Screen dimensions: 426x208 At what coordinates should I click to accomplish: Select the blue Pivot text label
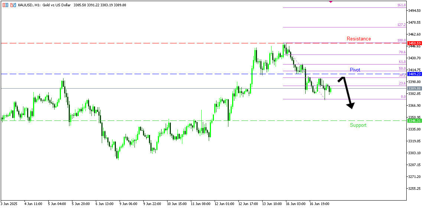pos(355,70)
